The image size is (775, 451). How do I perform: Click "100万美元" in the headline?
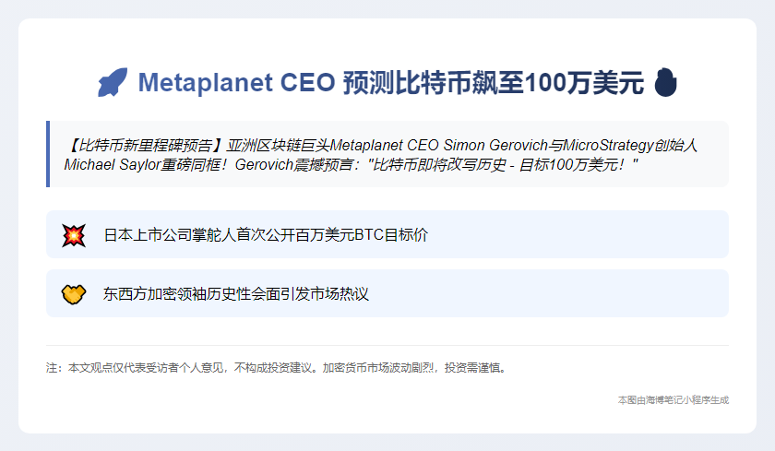pyautogui.click(x=584, y=83)
